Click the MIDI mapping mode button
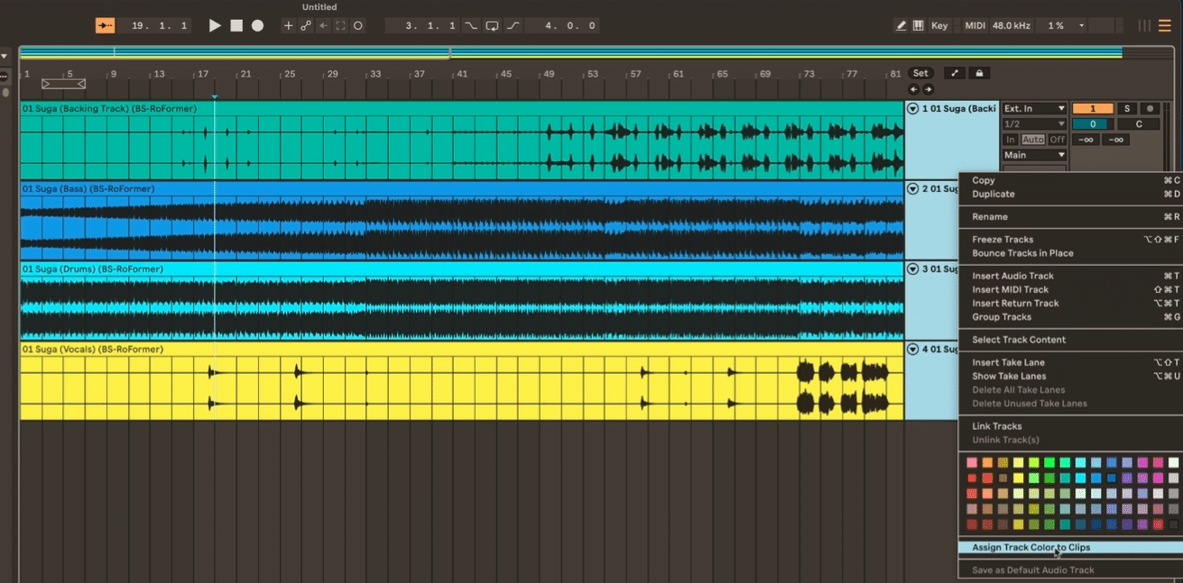 coord(976,25)
